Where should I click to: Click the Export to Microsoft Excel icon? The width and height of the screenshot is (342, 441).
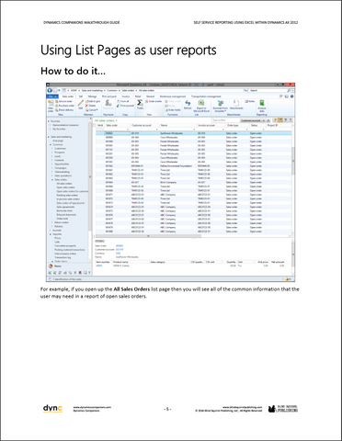pos(201,103)
